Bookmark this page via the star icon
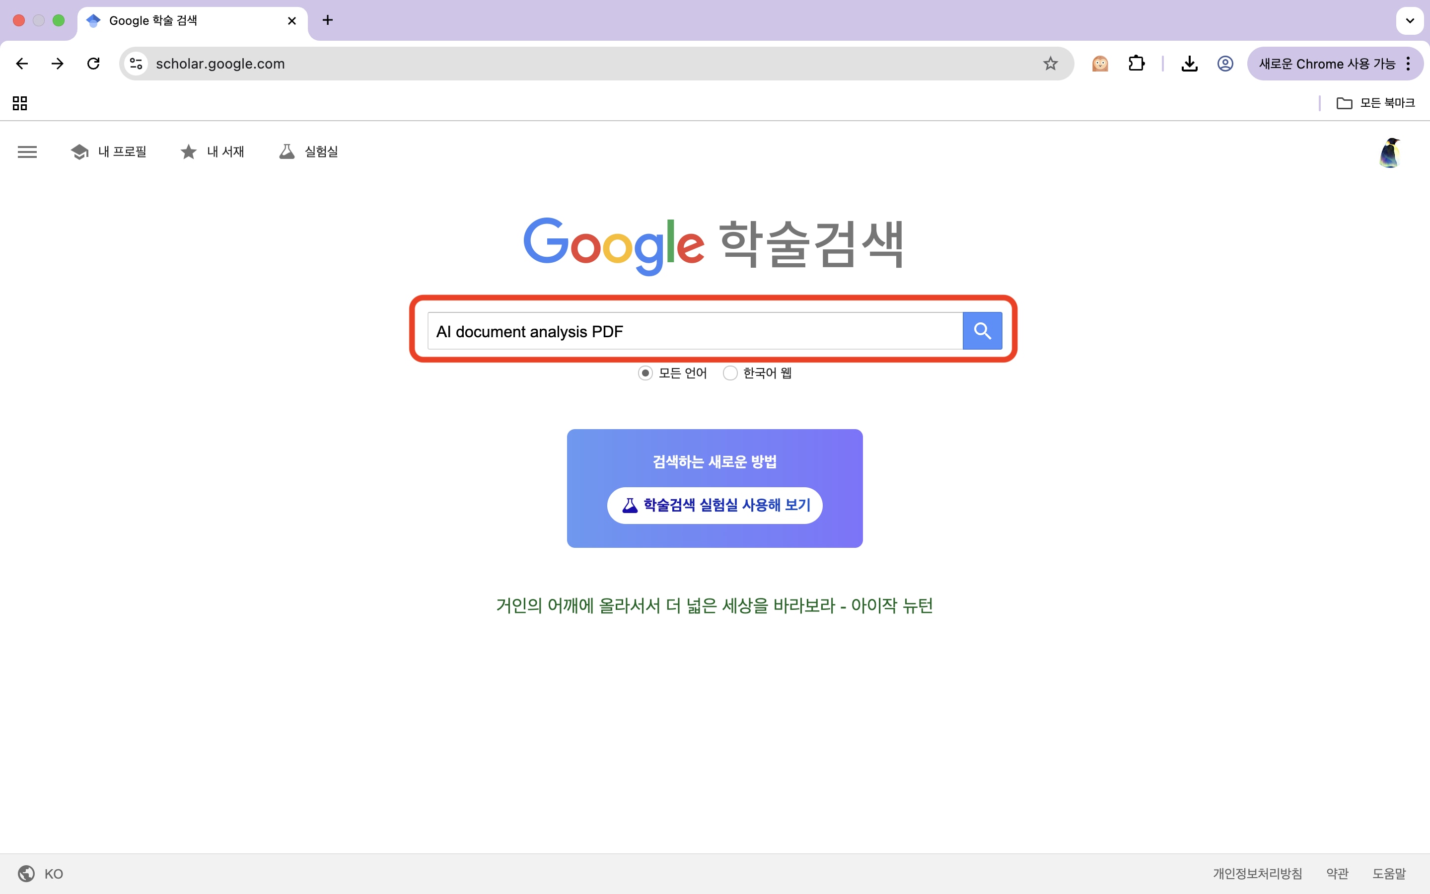 (x=1051, y=63)
